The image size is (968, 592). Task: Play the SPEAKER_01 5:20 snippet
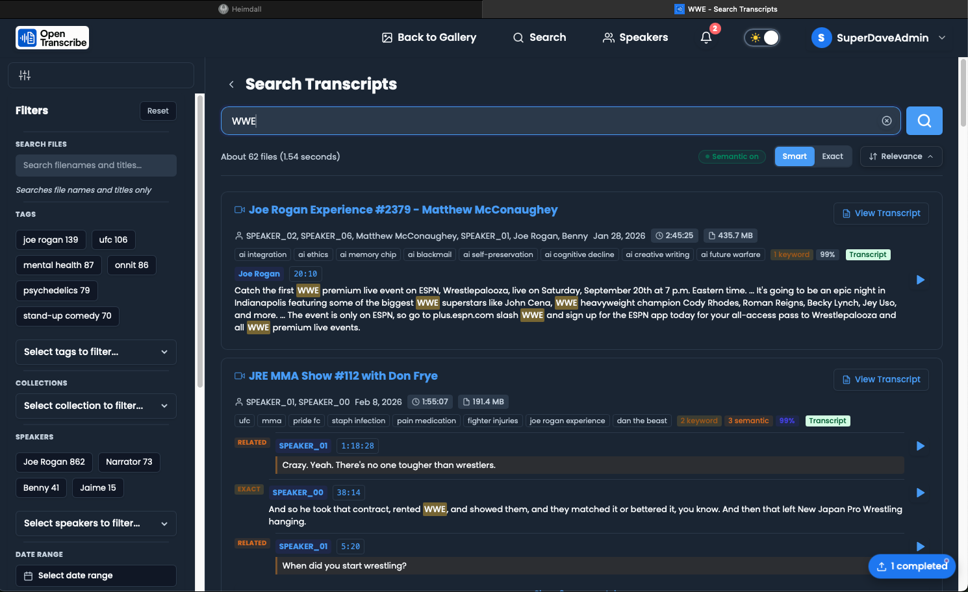click(x=920, y=547)
